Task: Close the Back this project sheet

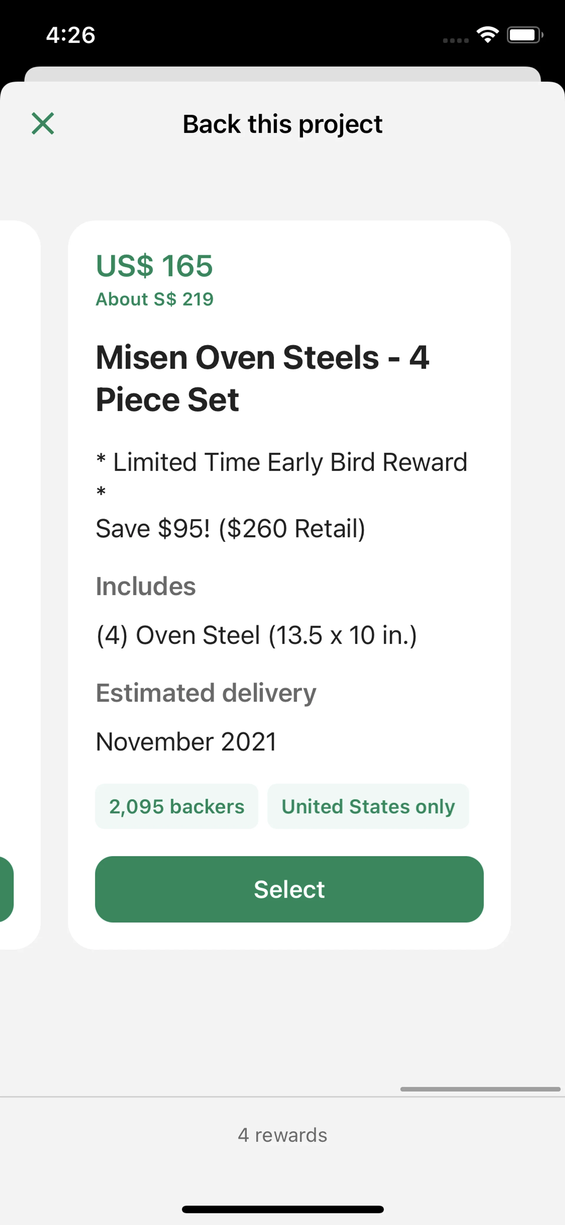Action: (43, 124)
